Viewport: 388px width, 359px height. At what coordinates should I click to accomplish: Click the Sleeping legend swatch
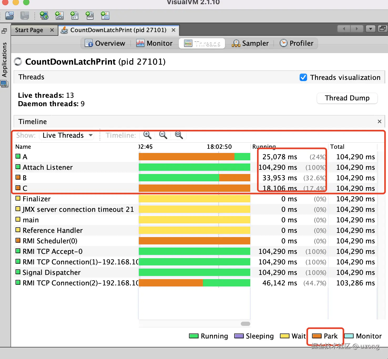click(239, 336)
